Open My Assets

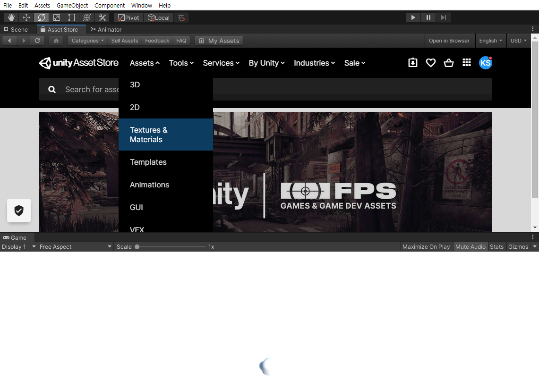(x=219, y=41)
